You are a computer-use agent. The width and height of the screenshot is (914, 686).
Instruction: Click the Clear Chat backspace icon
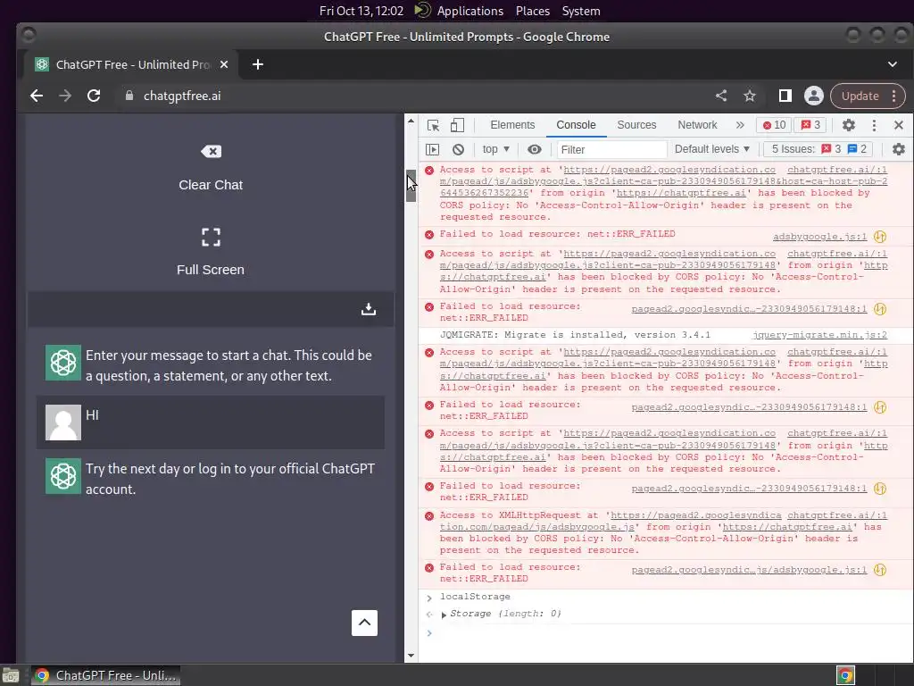211,152
